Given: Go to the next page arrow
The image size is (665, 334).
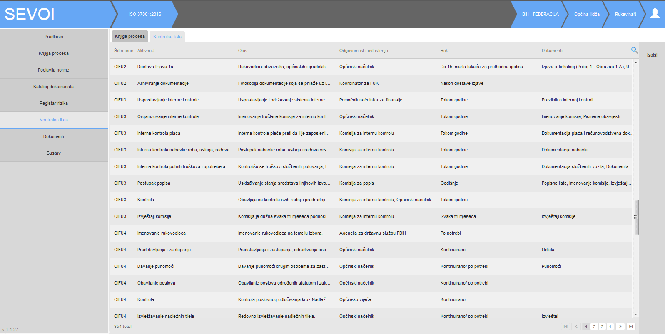Looking at the screenshot, I should (x=620, y=327).
